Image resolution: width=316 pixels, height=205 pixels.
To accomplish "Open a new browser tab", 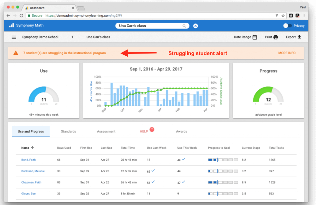I will coord(81,8).
